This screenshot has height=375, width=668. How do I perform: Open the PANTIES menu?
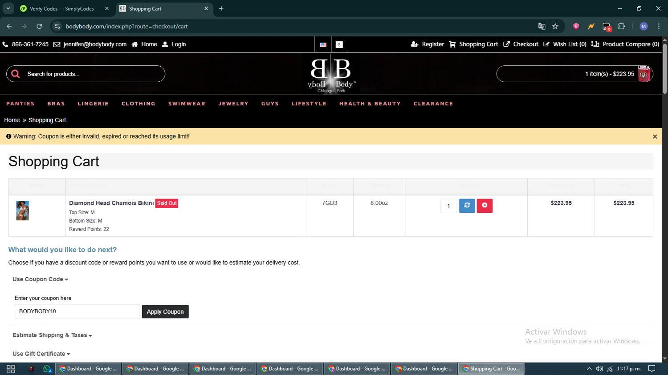click(x=20, y=104)
